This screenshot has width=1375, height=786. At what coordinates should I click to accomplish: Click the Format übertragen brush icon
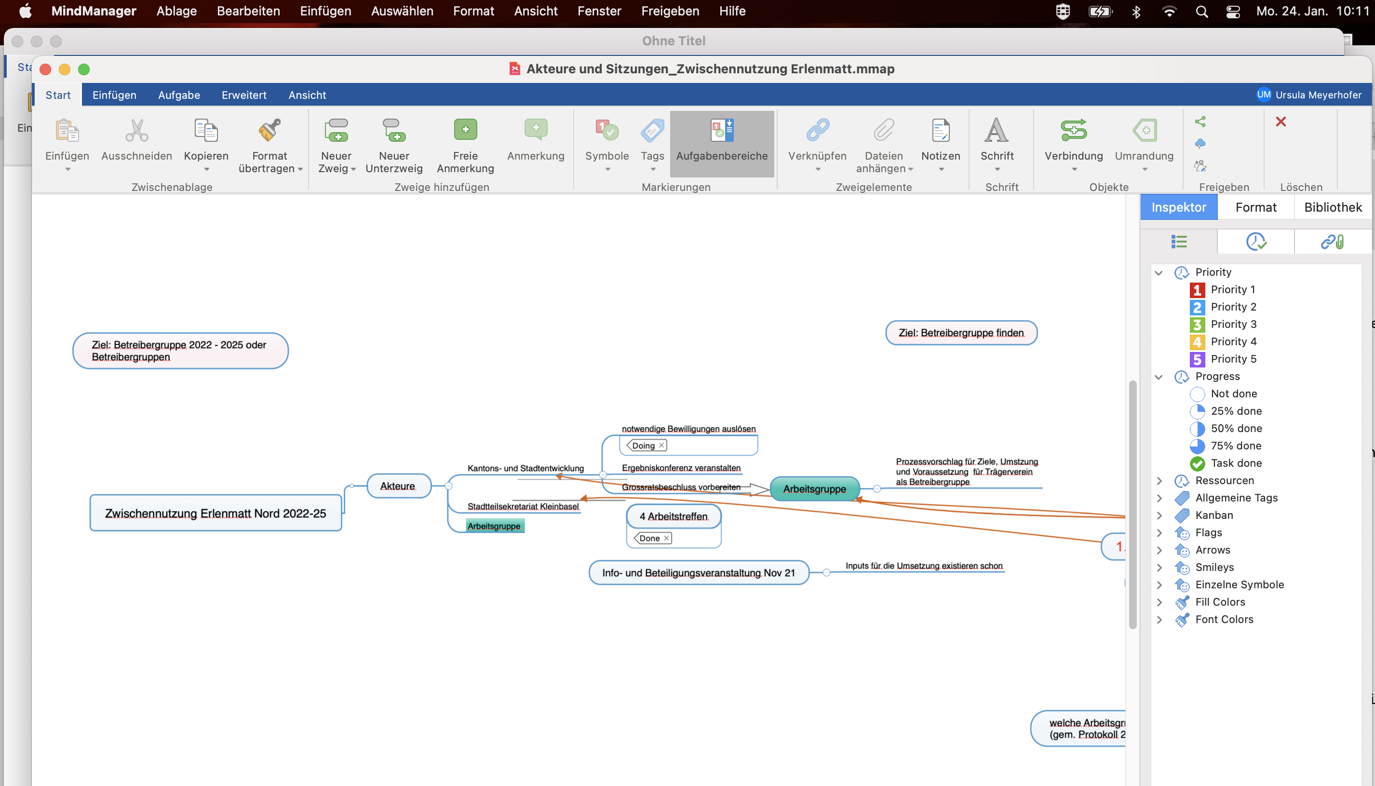270,130
